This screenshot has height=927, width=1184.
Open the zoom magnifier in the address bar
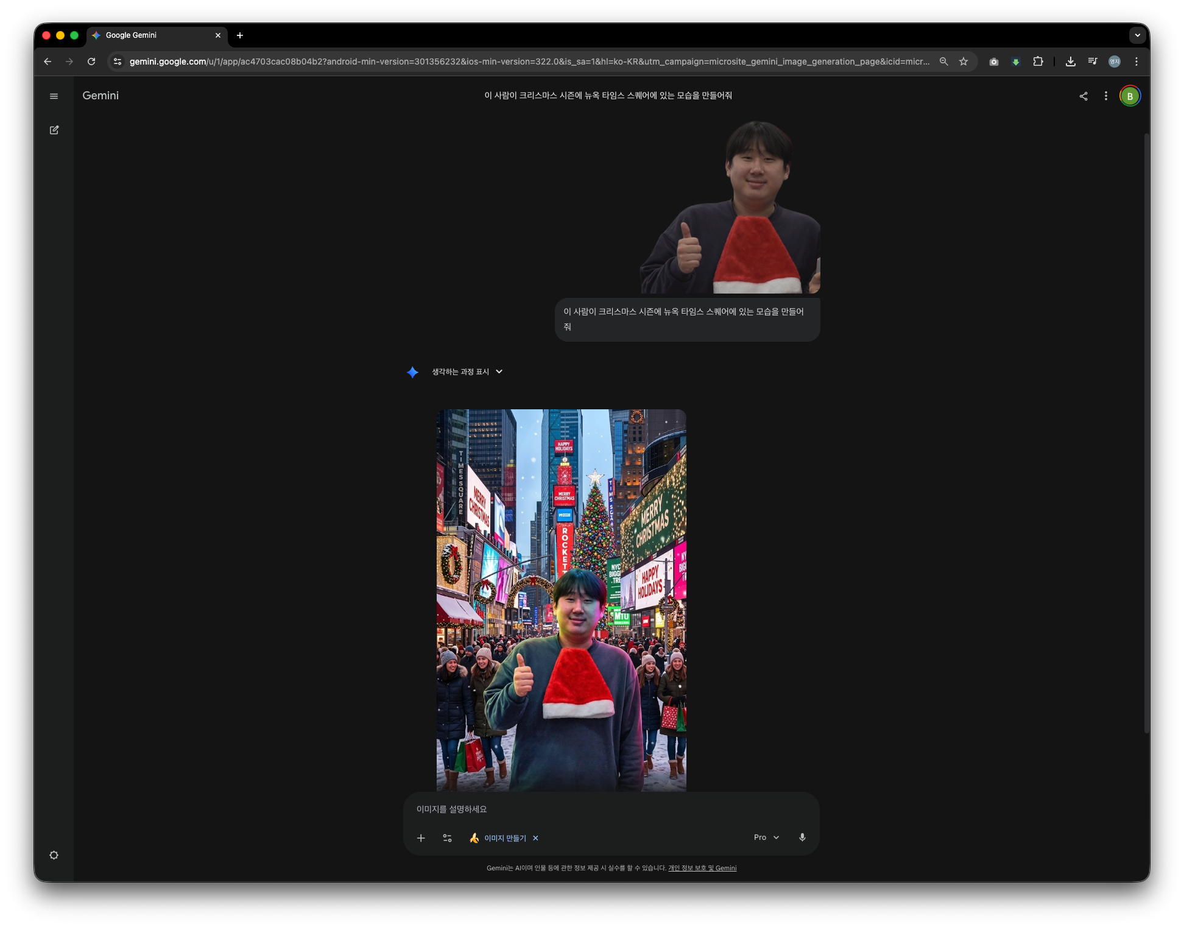(943, 62)
